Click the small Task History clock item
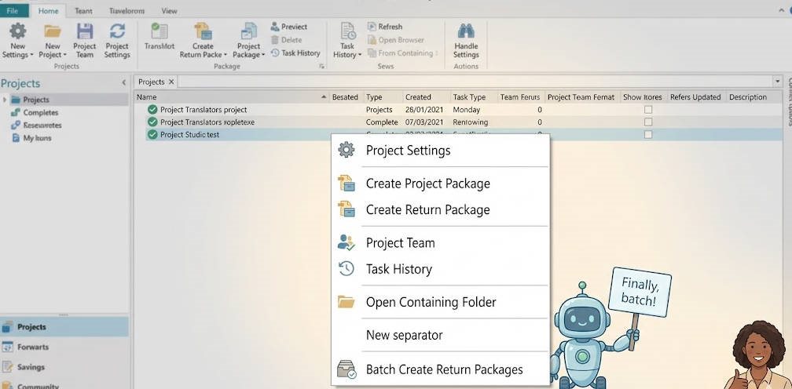Image resolution: width=792 pixels, height=389 pixels. coord(295,53)
